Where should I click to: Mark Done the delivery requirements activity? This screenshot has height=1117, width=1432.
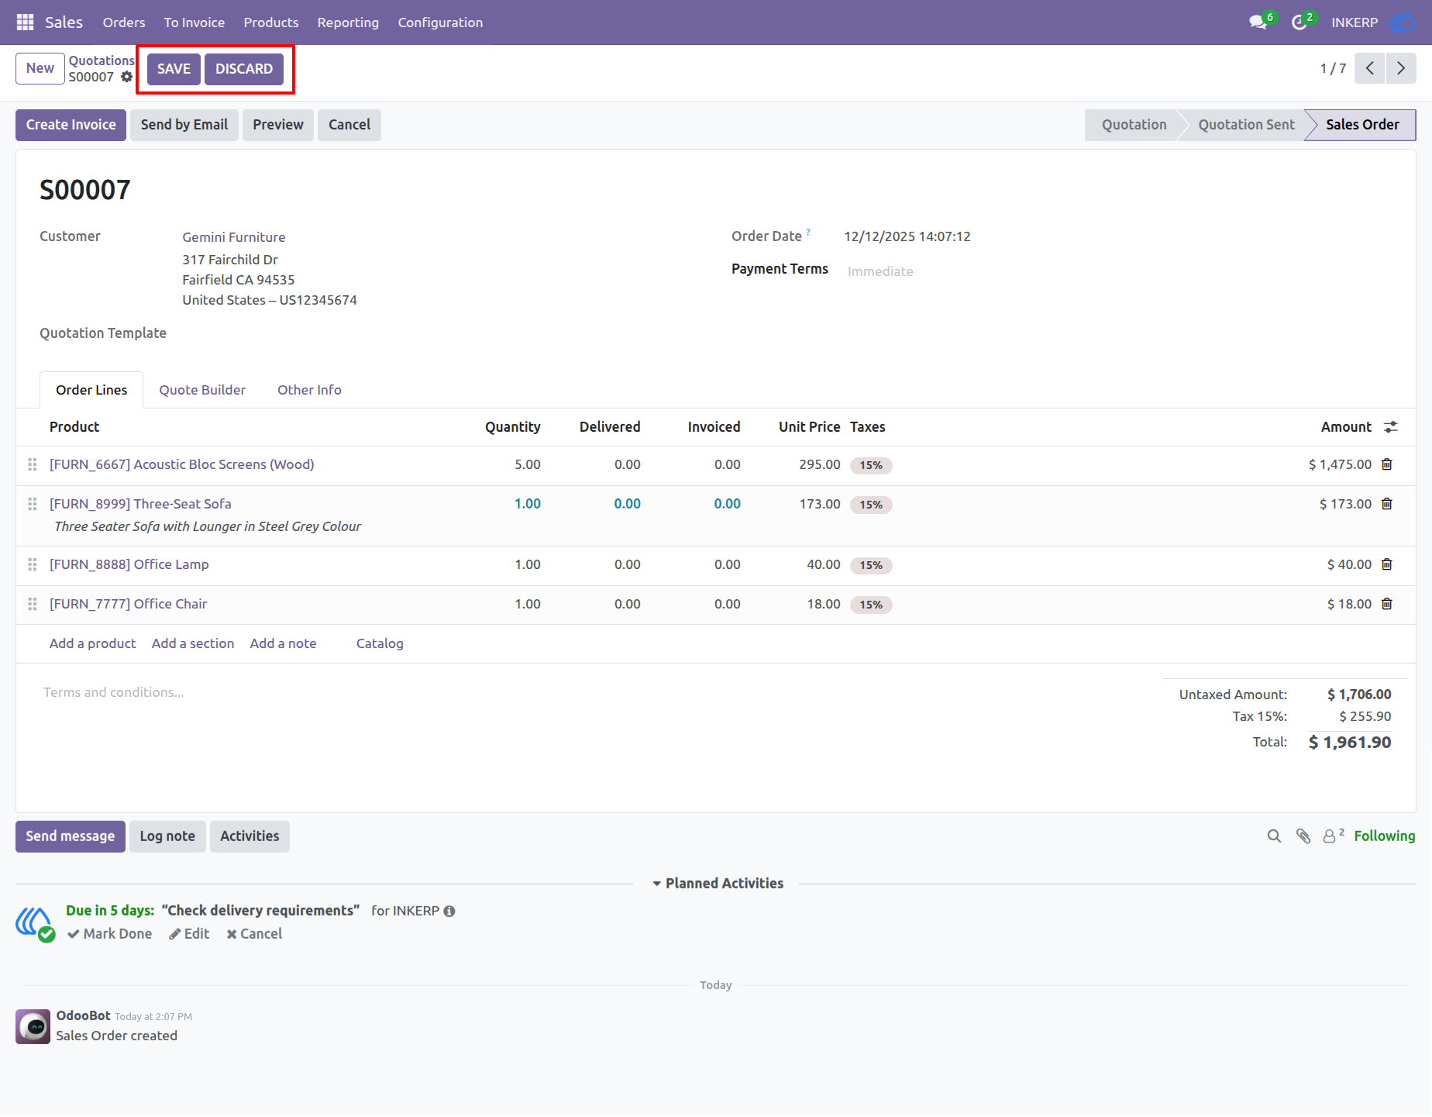(x=110, y=934)
